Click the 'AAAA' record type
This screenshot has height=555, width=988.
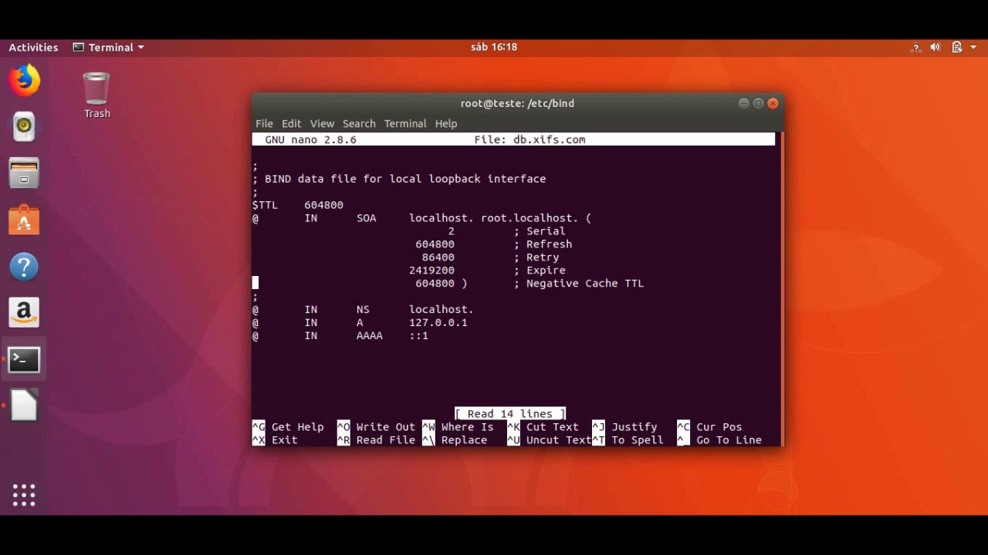369,336
